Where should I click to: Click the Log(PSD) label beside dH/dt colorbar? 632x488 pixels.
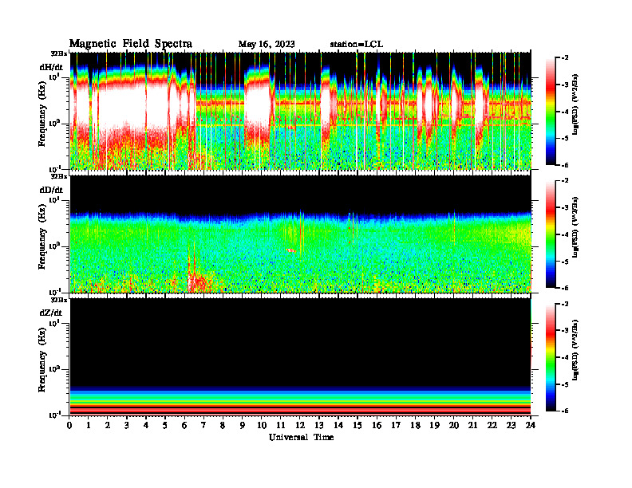[x=575, y=104]
